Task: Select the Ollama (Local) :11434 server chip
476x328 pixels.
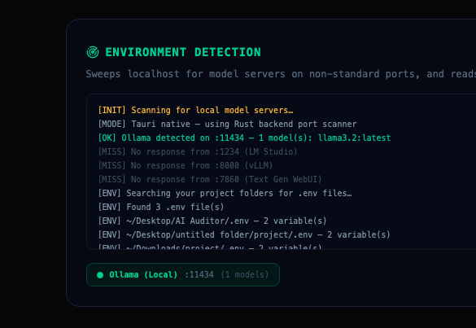Action: (x=183, y=274)
